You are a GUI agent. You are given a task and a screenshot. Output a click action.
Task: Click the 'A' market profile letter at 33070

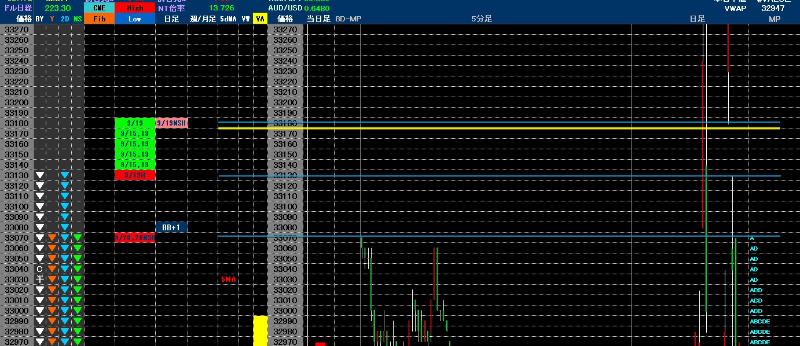[752, 238]
